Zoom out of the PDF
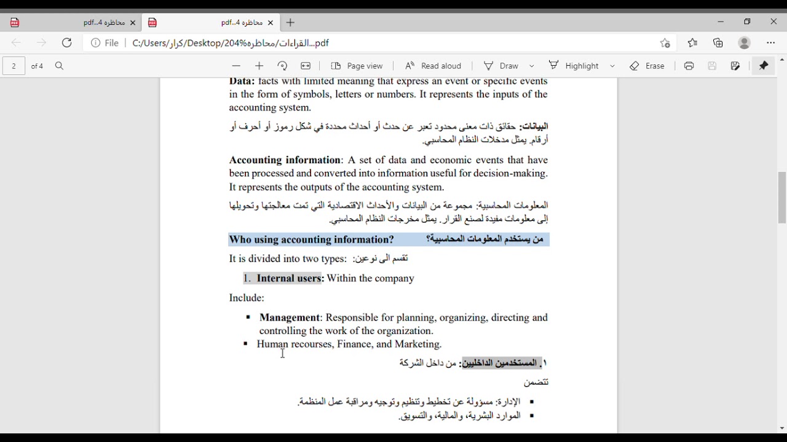 (236, 66)
